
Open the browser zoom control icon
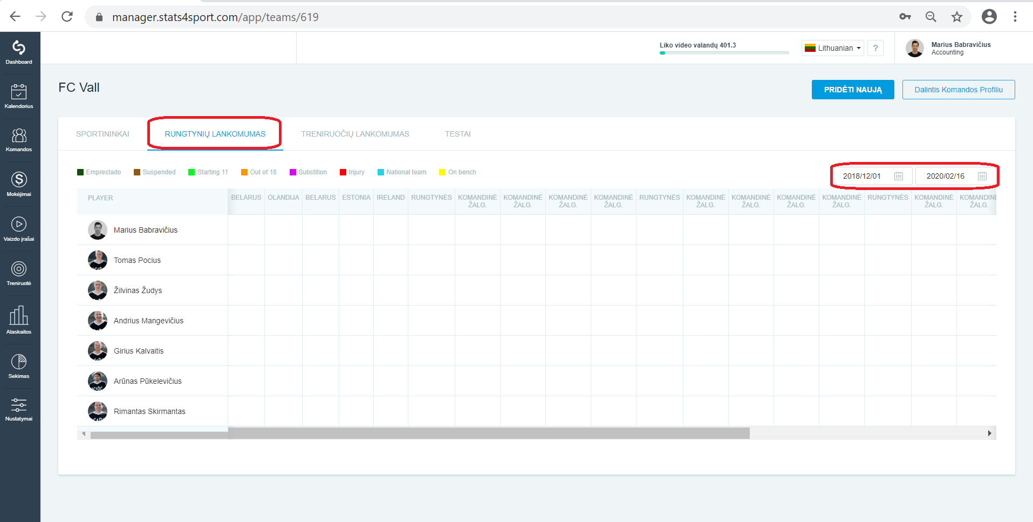(x=931, y=17)
